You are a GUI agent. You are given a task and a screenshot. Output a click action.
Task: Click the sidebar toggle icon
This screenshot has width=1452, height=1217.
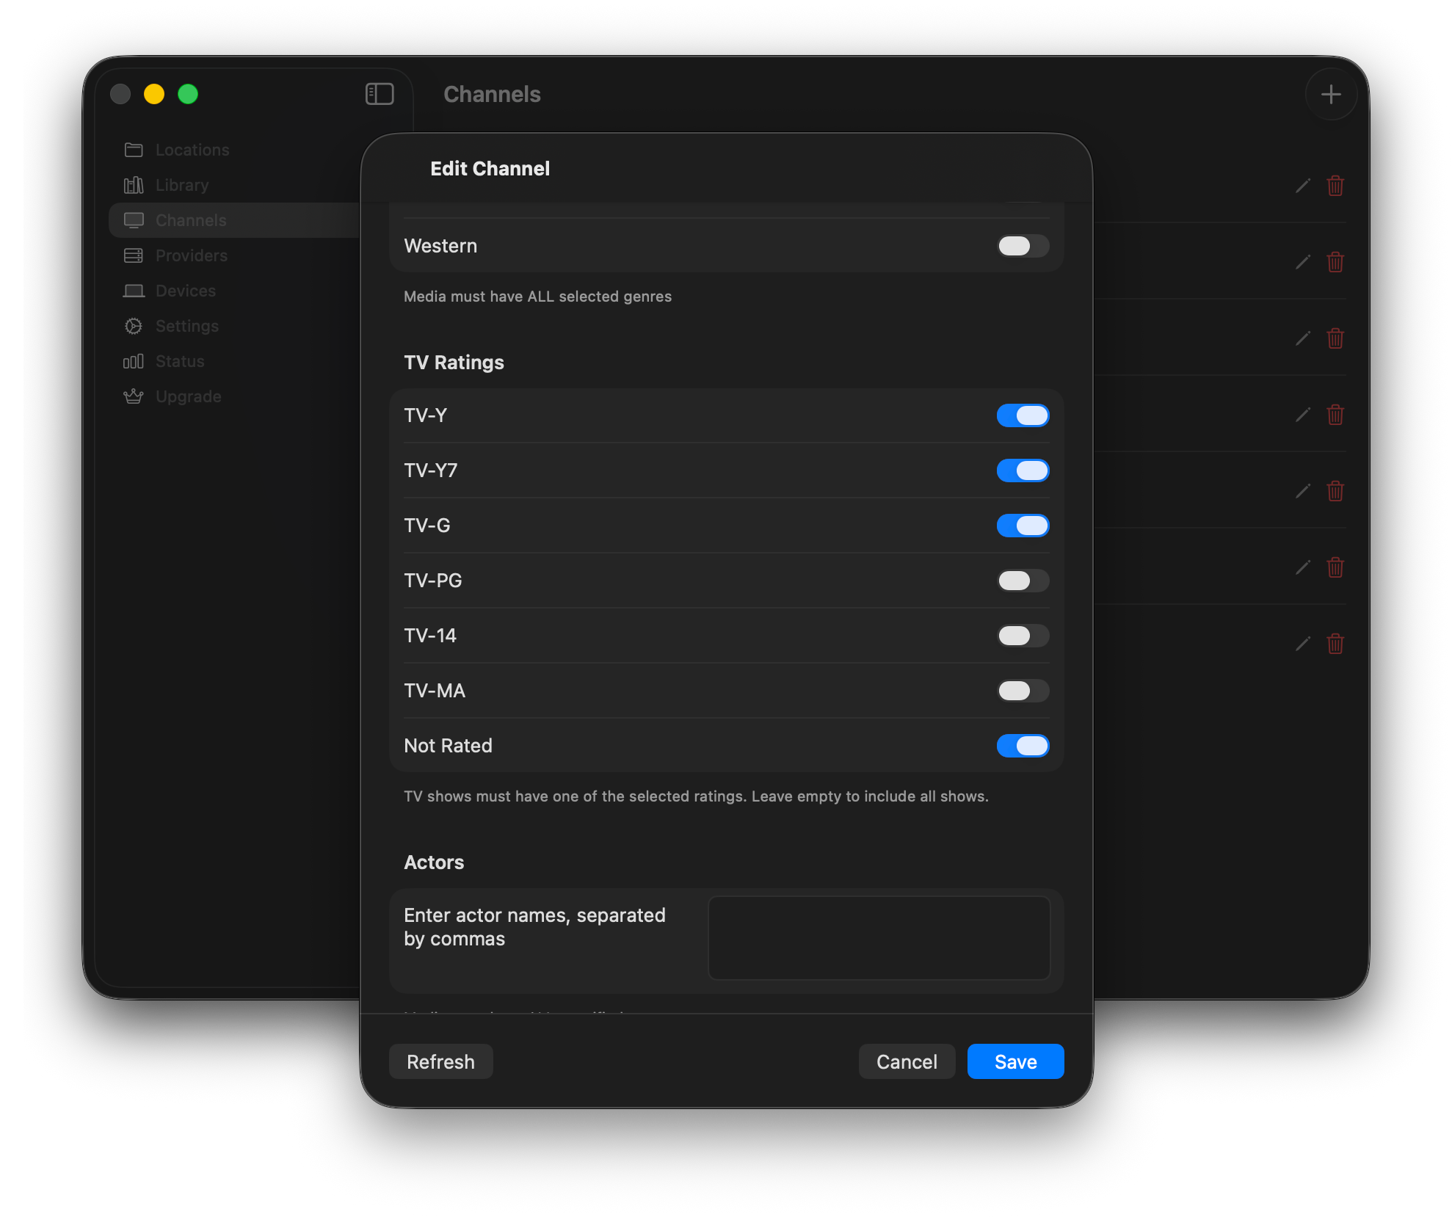(380, 94)
